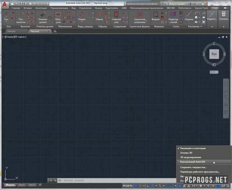Click the command line wrench customize icon
The image size is (232, 190).
click(55, 180)
